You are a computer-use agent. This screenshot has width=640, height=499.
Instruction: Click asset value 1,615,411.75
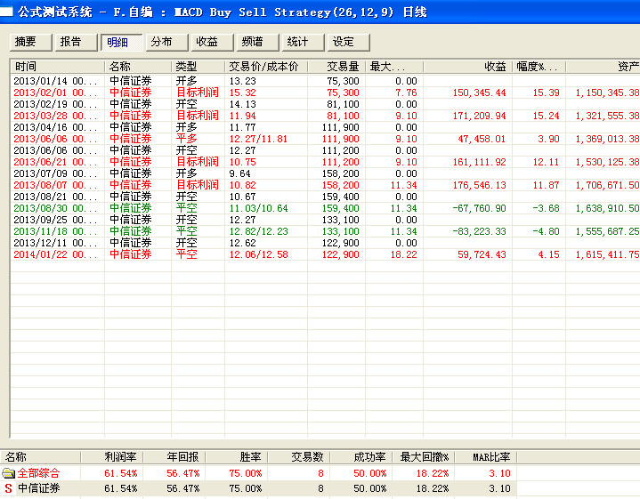coord(607,254)
